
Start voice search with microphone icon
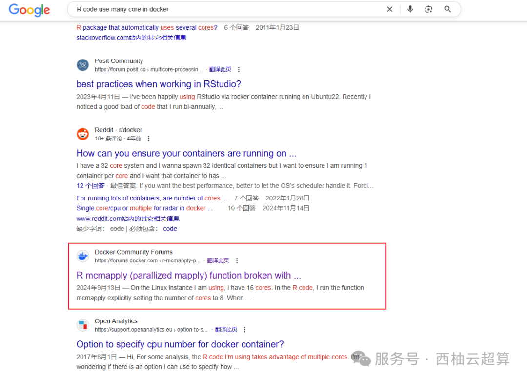(410, 9)
